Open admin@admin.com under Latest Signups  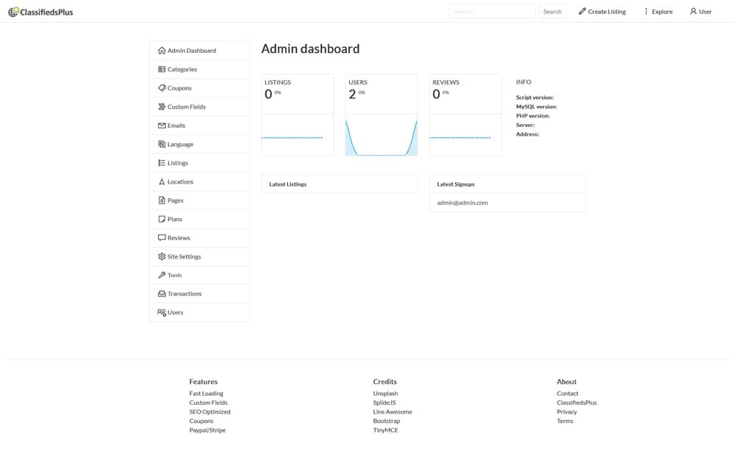coord(462,203)
